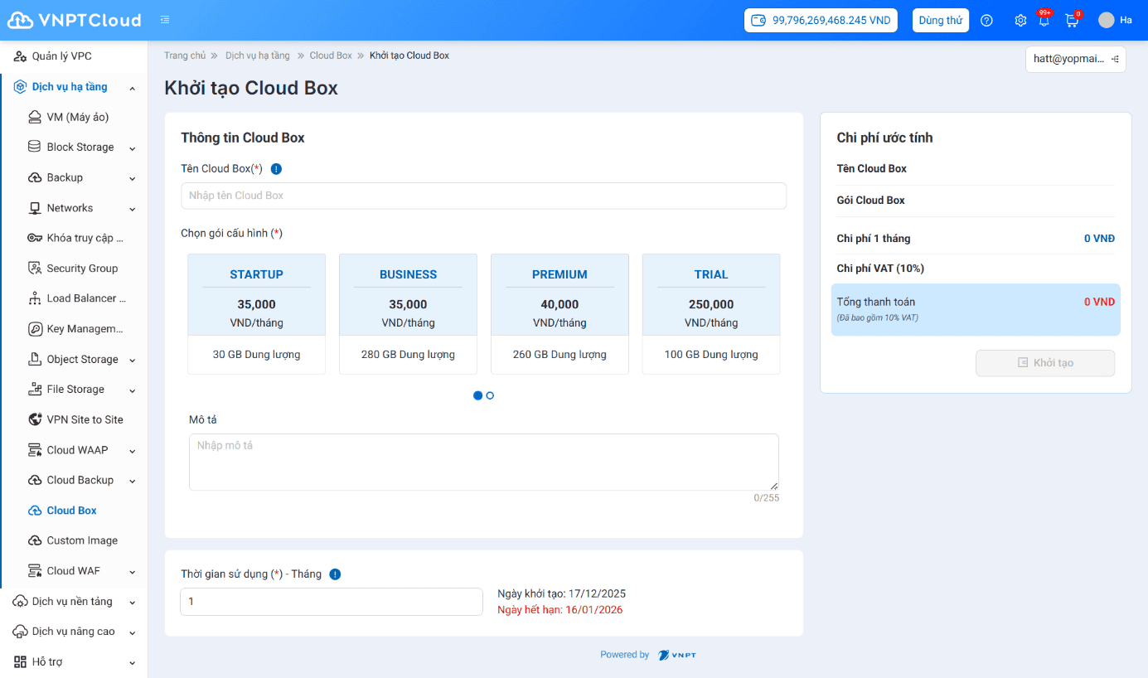Open the shopping cart icon
Viewport: 1148px width, 678px height.
coord(1072,21)
